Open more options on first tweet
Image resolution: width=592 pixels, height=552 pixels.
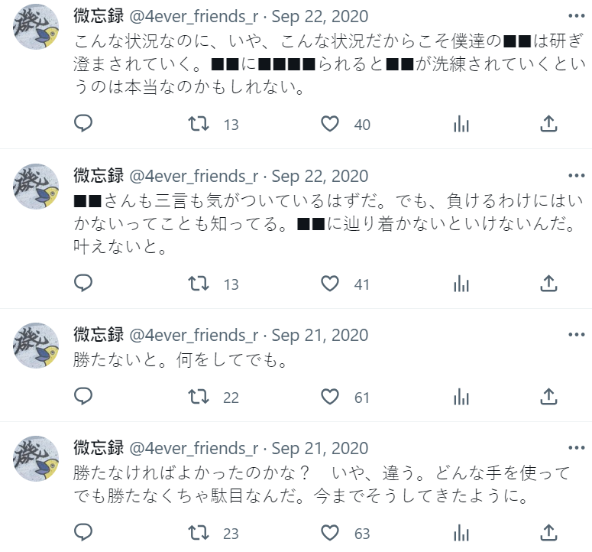point(576,16)
